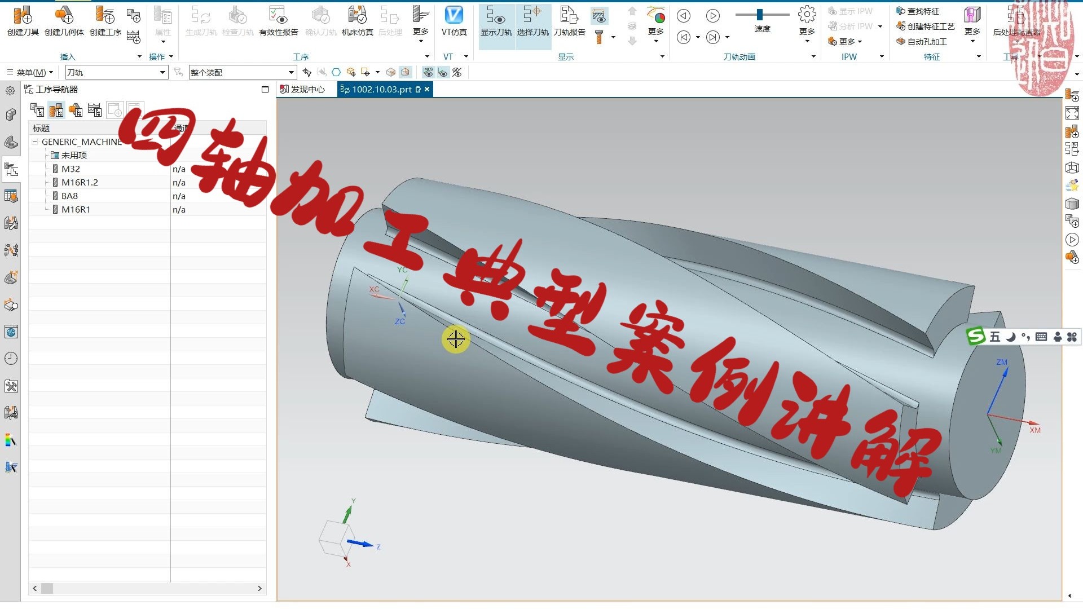Click the navigator horizontal scrollbar right arrow
The height and width of the screenshot is (609, 1083).
coord(259,588)
